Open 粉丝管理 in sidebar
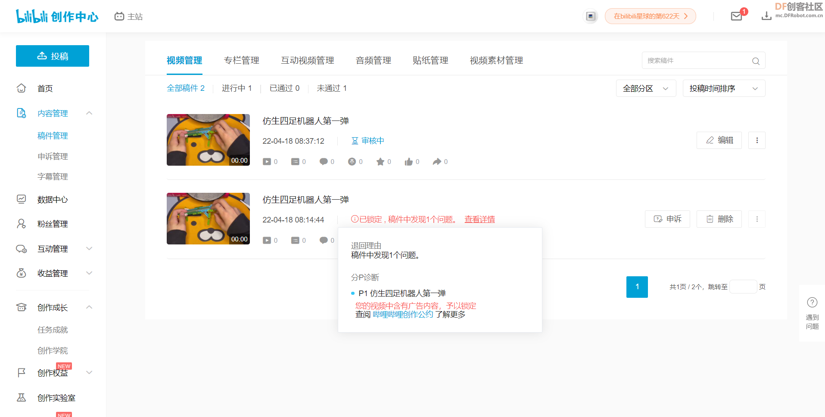 point(53,224)
